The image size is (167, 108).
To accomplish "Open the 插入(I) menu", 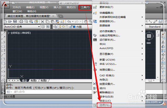I will [57, 7].
